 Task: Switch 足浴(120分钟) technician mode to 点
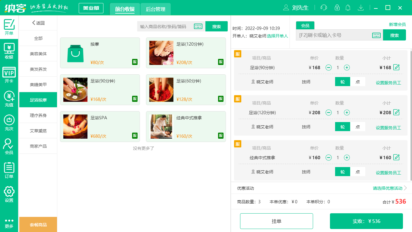pyautogui.click(x=358, y=127)
